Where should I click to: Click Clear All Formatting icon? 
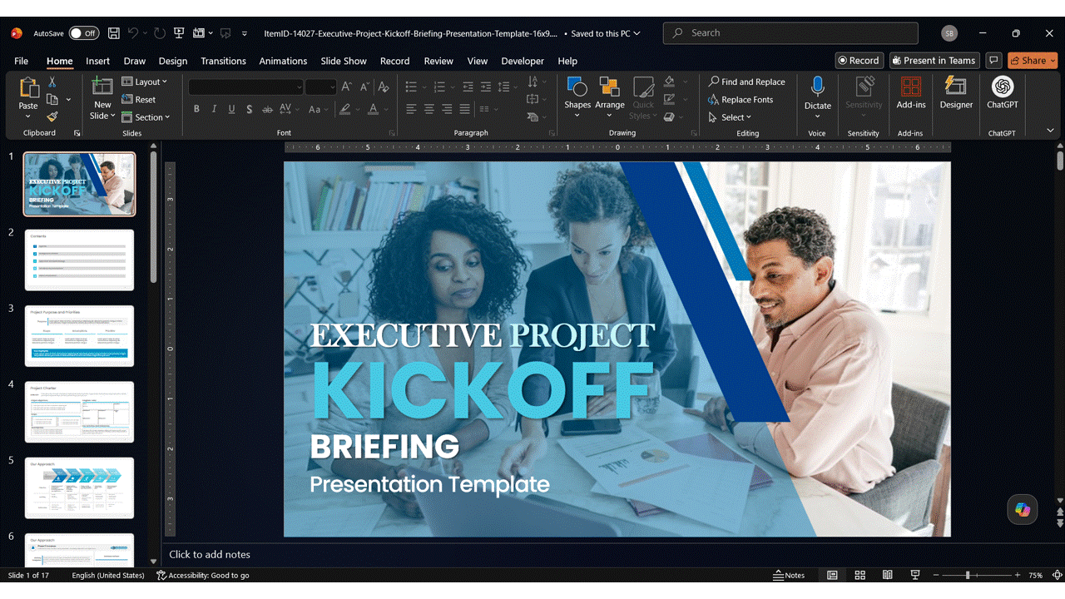pos(384,87)
